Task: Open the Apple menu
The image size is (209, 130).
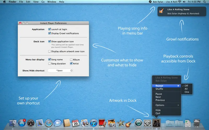Action: (x=4, y=2)
